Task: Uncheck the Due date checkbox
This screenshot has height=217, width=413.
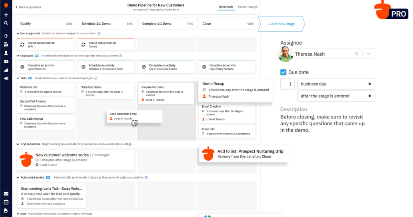Action: [x=283, y=72]
